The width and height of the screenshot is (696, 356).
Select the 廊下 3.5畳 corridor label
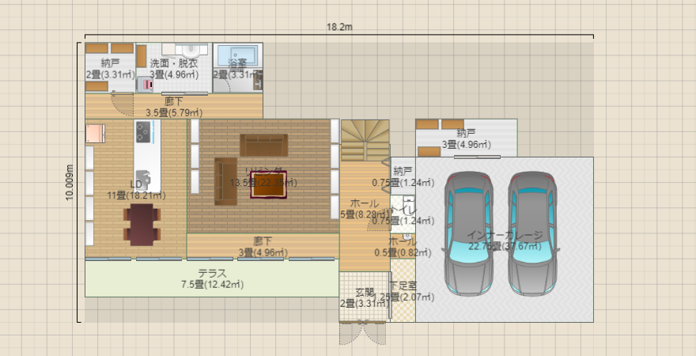click(x=174, y=107)
